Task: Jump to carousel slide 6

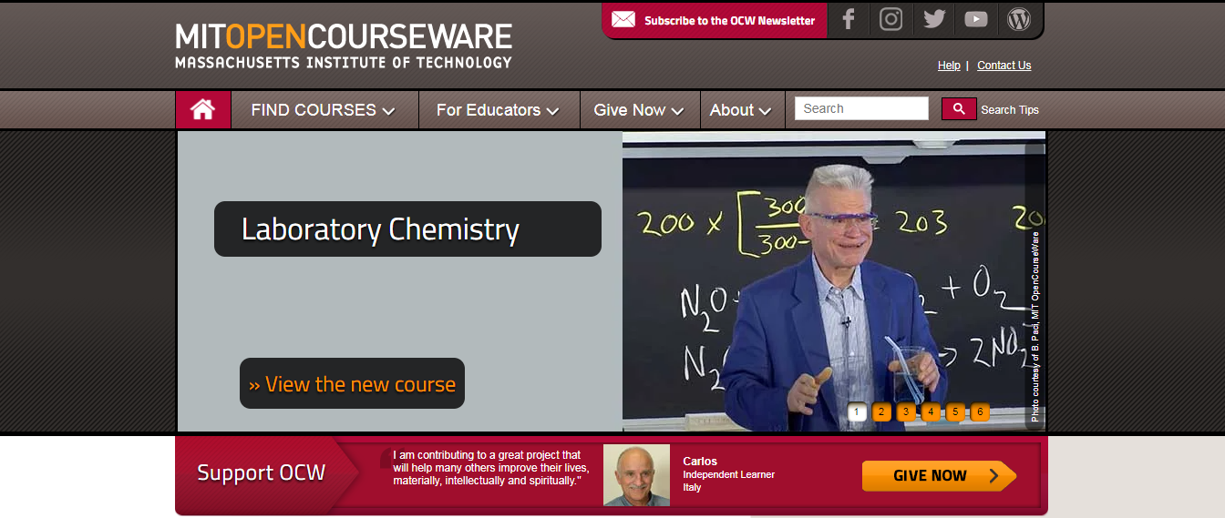Action: pos(980,412)
